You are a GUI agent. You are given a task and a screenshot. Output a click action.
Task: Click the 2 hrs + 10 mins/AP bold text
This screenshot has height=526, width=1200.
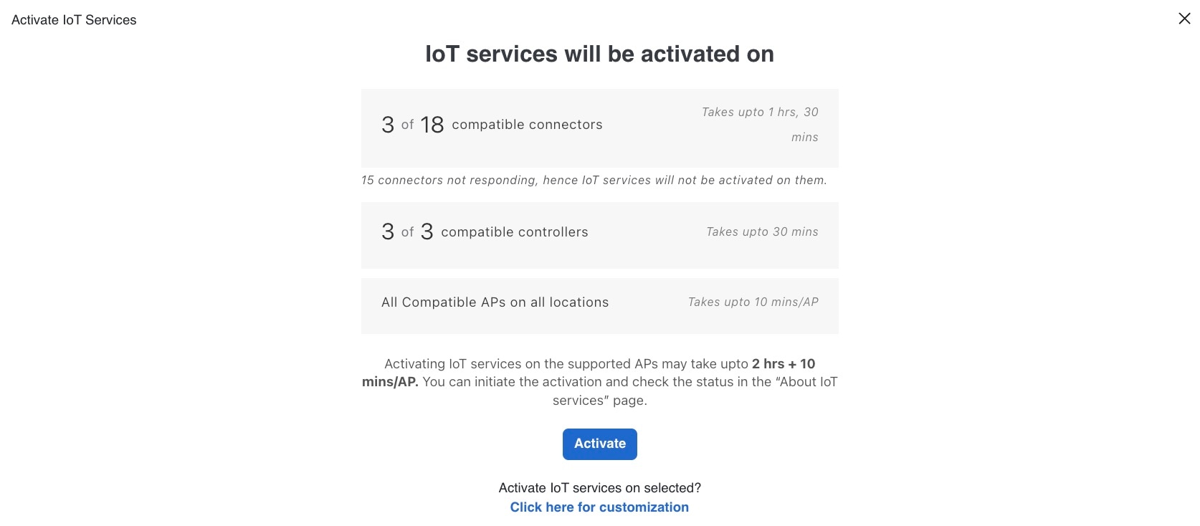pos(589,373)
